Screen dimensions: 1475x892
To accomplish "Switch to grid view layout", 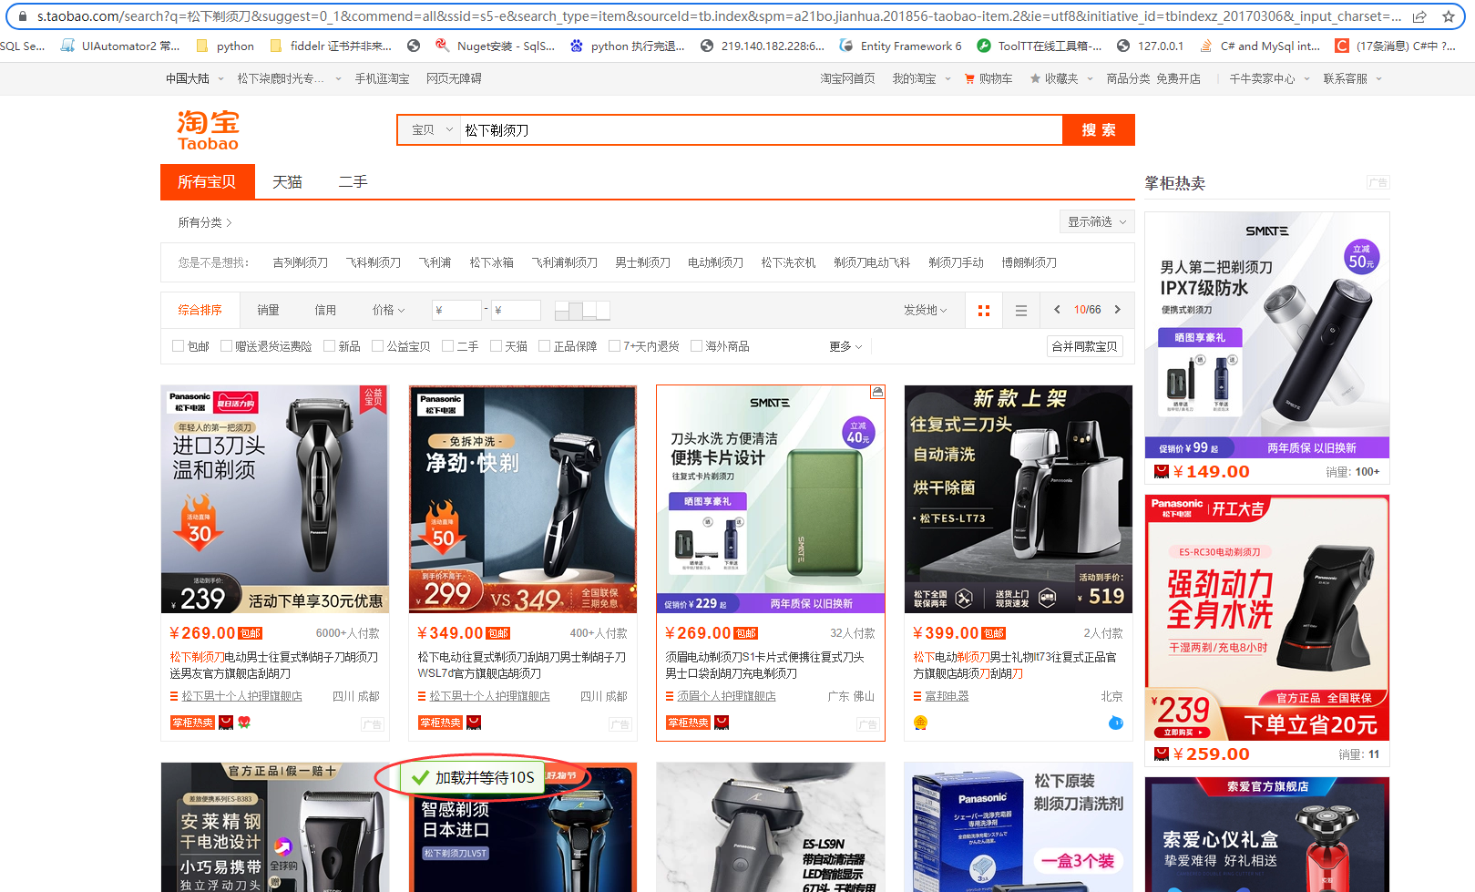I will point(984,311).
